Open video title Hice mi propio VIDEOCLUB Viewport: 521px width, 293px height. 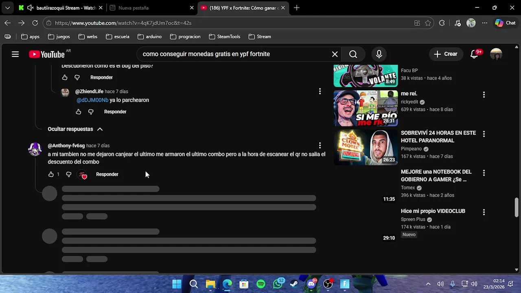[433, 211]
